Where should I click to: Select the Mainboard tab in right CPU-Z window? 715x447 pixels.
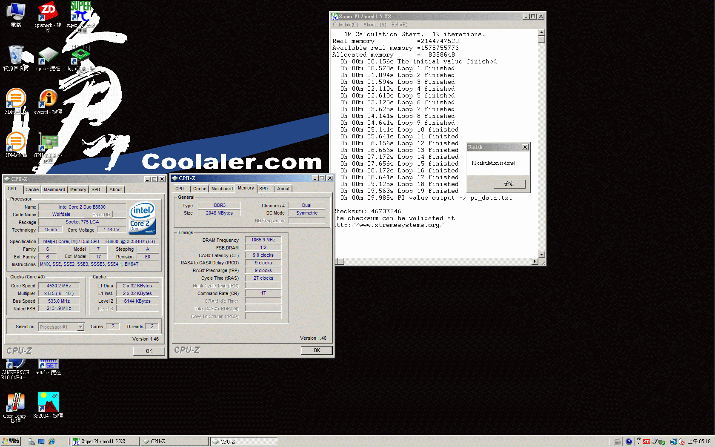222,189
